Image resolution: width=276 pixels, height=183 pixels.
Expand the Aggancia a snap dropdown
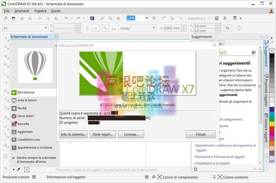209,18
